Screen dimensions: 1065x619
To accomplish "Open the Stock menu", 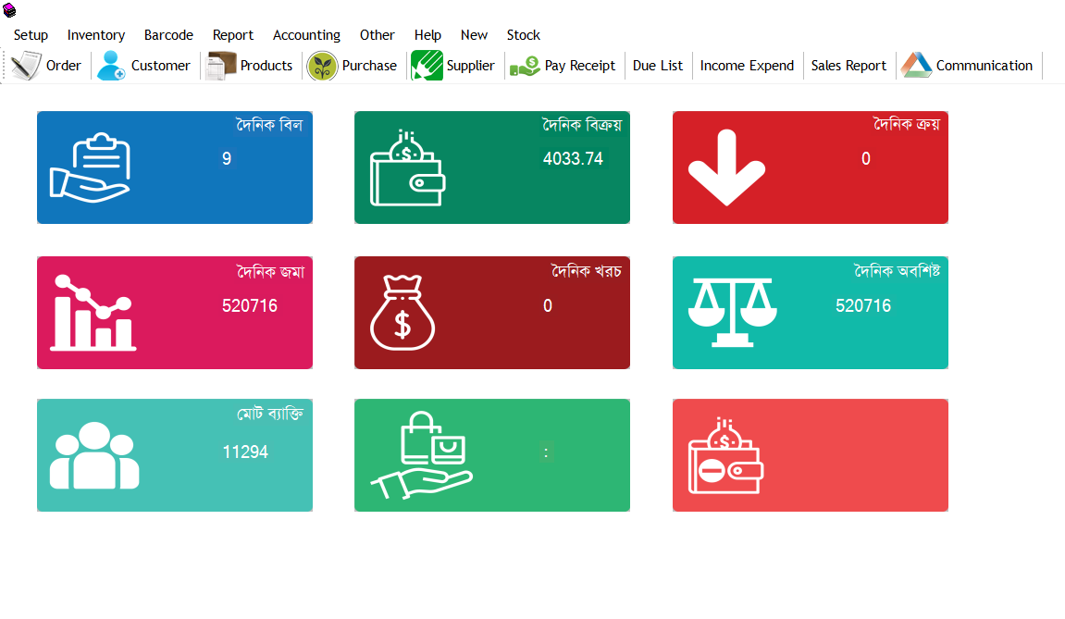I will (523, 35).
